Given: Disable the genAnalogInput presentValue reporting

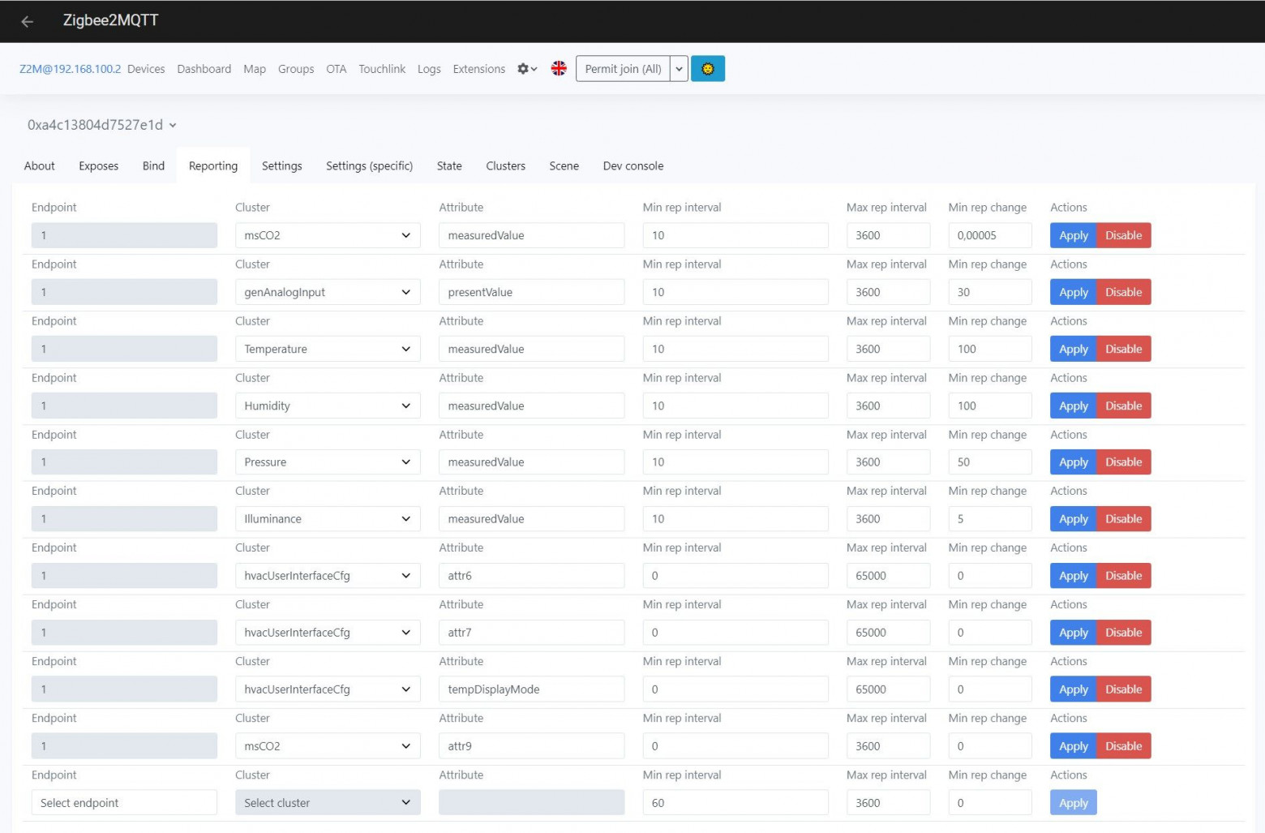Looking at the screenshot, I should coord(1124,292).
